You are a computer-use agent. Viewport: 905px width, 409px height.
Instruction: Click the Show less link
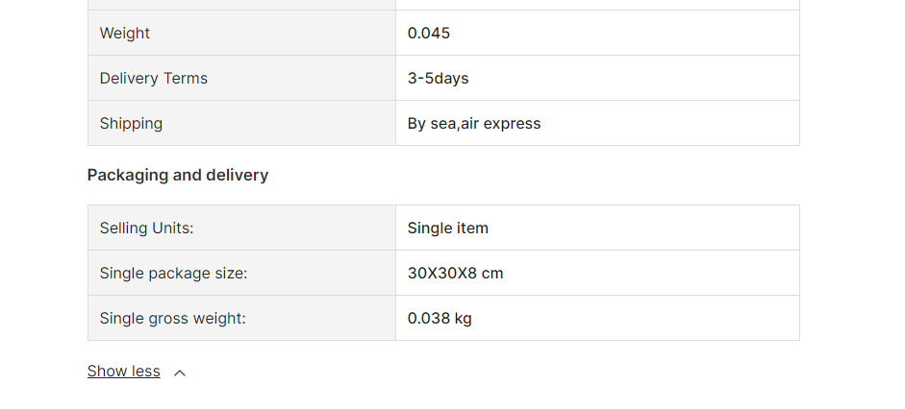click(123, 372)
